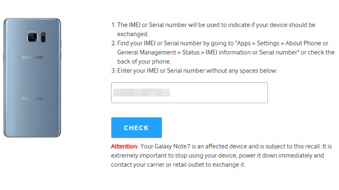The height and width of the screenshot is (190, 339).
Task: Click the rear camera lens on the phone
Action: pyautogui.click(x=33, y=37)
